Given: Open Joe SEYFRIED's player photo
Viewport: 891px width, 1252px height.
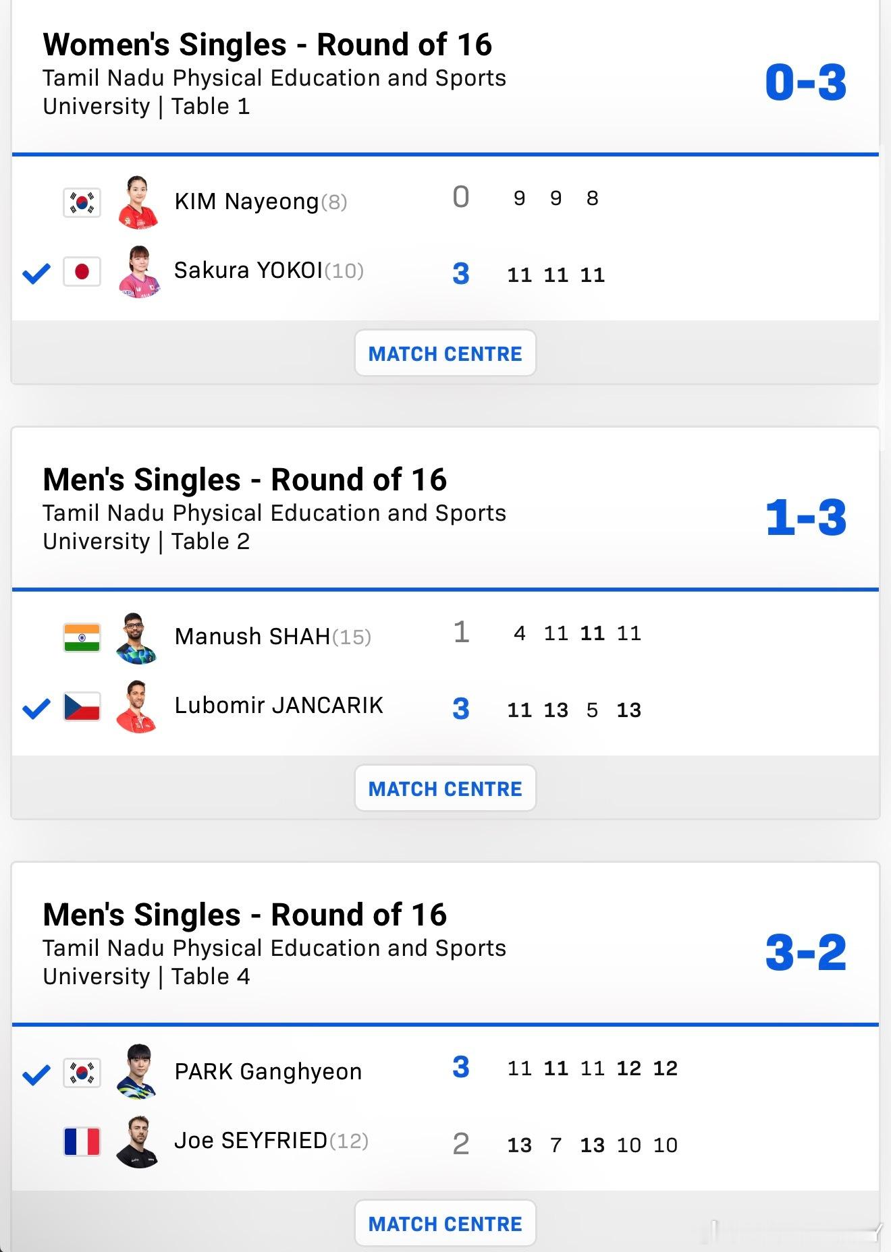Looking at the screenshot, I should (x=138, y=1141).
